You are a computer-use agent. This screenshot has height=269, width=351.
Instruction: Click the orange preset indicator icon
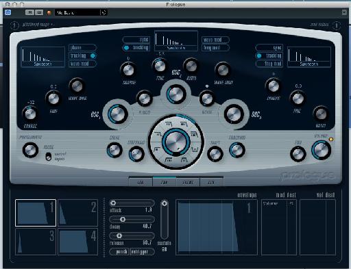(x=49, y=12)
